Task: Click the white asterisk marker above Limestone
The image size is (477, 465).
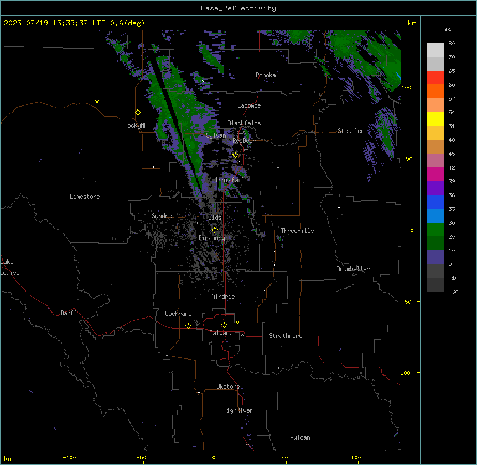Action: pyautogui.click(x=85, y=191)
